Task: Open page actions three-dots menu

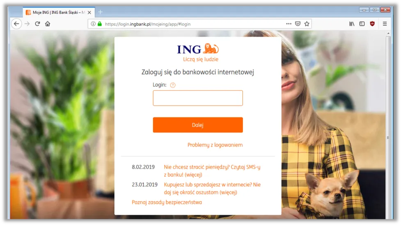Action: click(x=289, y=24)
